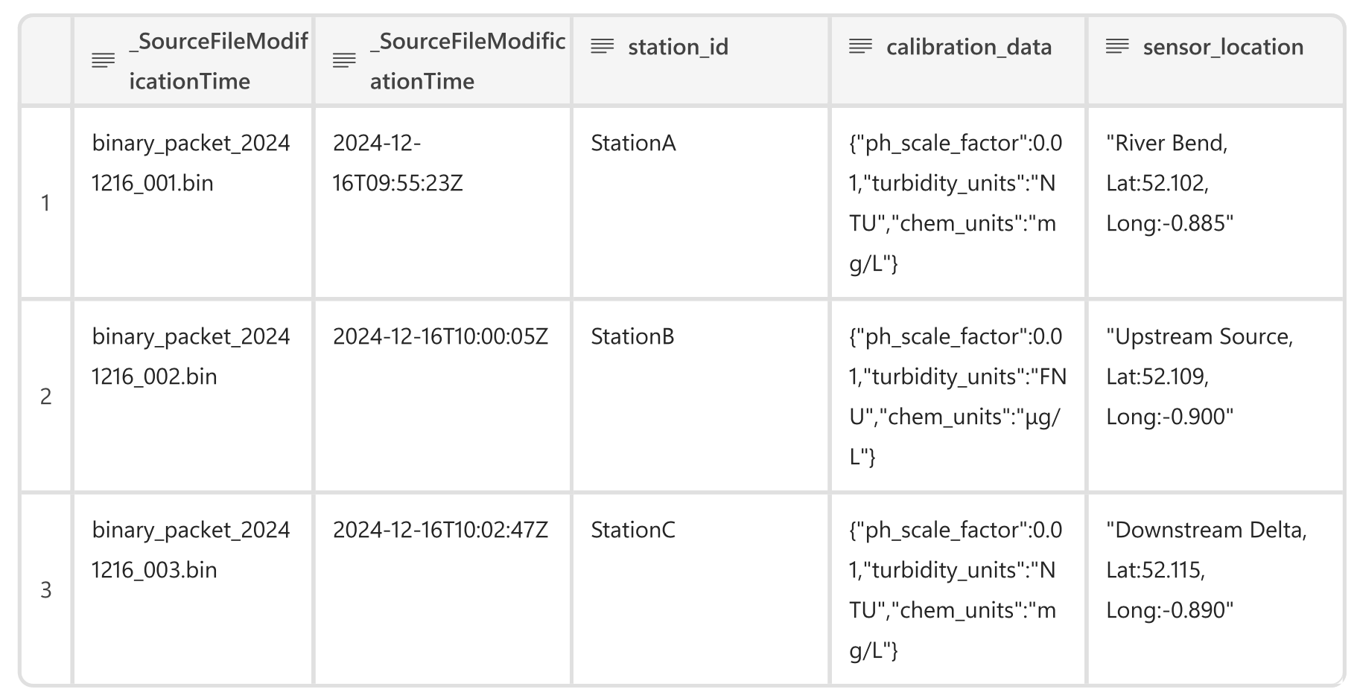Click the data type icon on calibration_data column
This screenshot has height=698, width=1357.
click(860, 47)
